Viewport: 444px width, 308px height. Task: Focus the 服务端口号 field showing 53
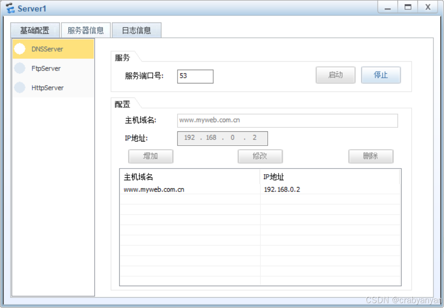195,77
